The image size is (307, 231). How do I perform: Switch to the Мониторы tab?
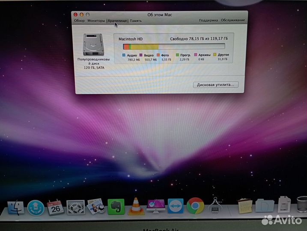(x=96, y=21)
